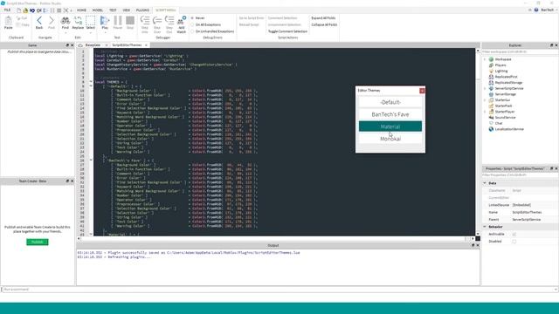Screen dimensions: 559x314
Task: Select Players in Explorer
Action: point(500,65)
